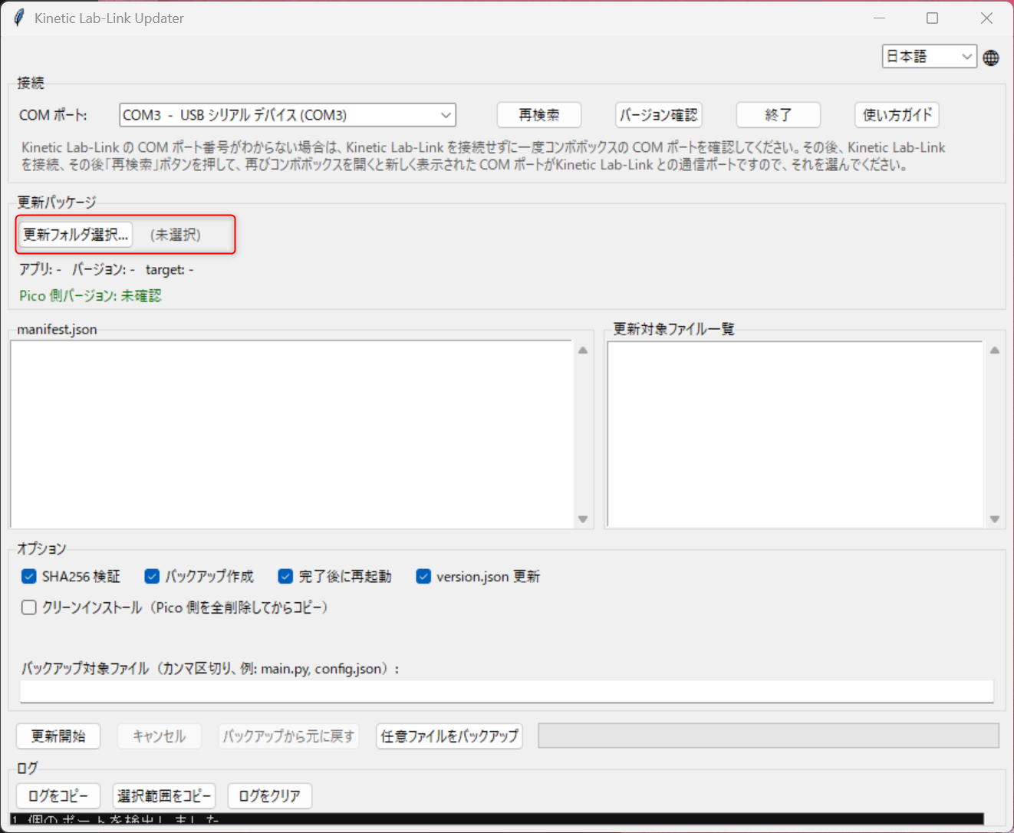Click the manifest.json scrollbar up arrow

click(583, 351)
